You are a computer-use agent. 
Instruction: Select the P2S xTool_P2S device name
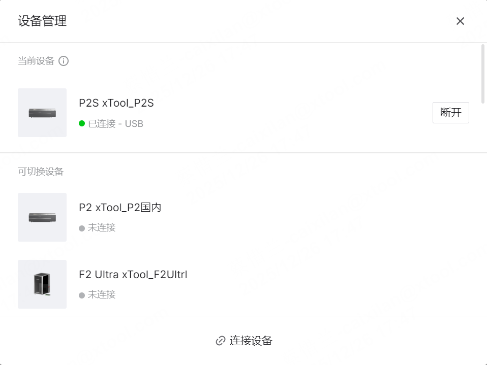(x=116, y=103)
